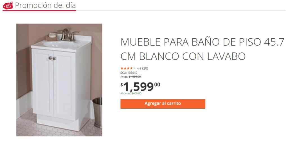Click the soap dish beside the faucet
The image size is (288, 143).
tap(52, 36)
